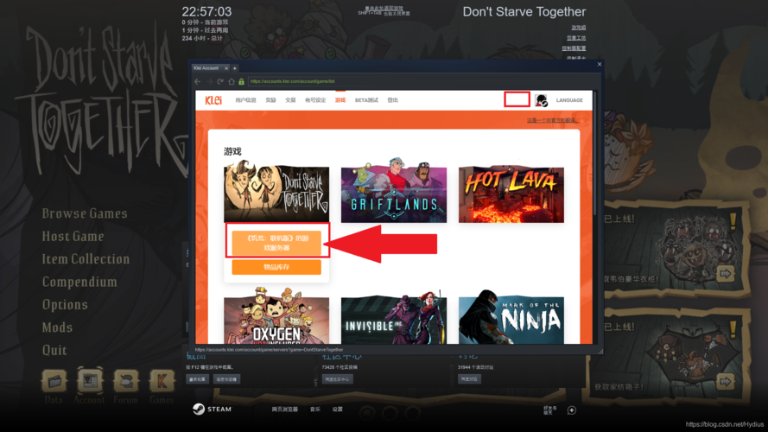Click the Klei page vertical scrollbar
Viewport: 768px width, 432px height.
[595, 152]
